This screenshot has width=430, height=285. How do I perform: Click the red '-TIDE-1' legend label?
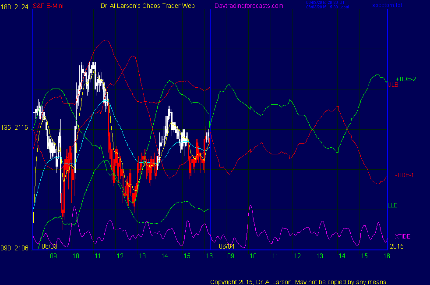(x=404, y=175)
